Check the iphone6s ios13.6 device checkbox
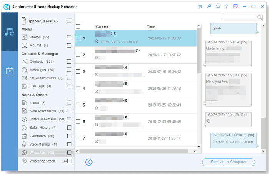This screenshot has width=269, height=174. click(x=69, y=21)
